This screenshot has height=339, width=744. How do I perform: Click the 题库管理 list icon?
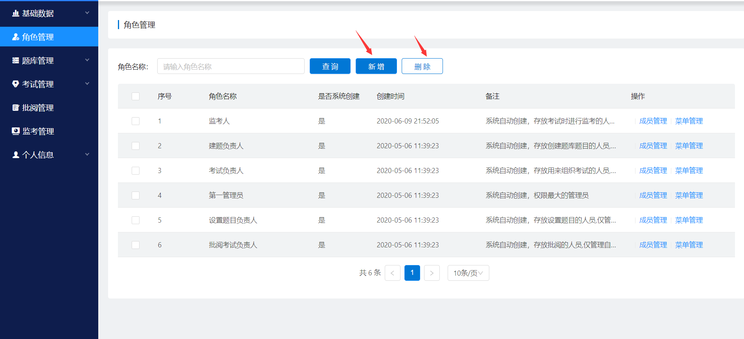[16, 61]
